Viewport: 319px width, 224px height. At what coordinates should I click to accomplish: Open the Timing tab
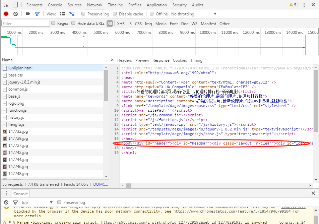pyautogui.click(x=196, y=60)
